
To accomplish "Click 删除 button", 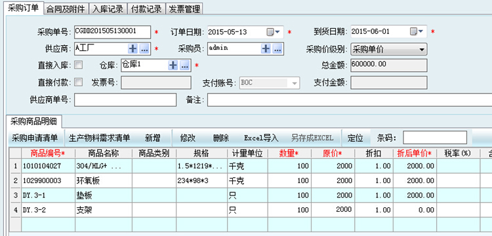I will [x=220, y=138].
